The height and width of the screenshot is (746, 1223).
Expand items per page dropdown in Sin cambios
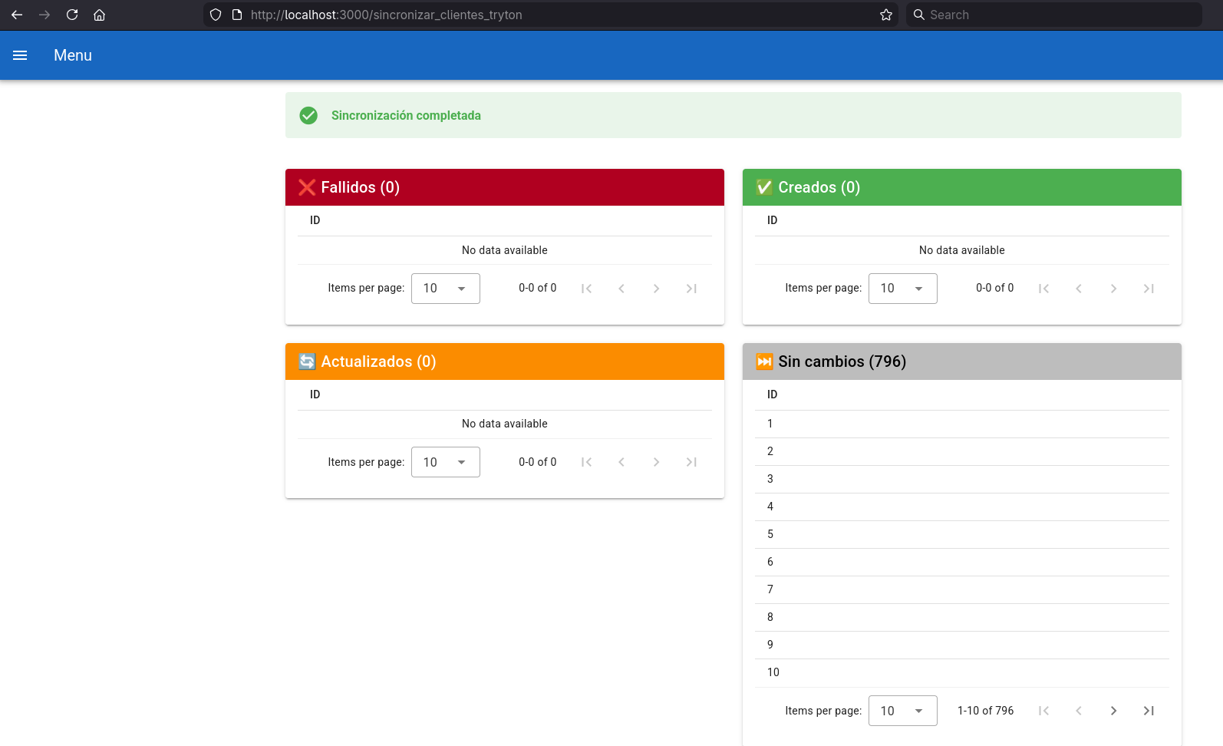(902, 711)
